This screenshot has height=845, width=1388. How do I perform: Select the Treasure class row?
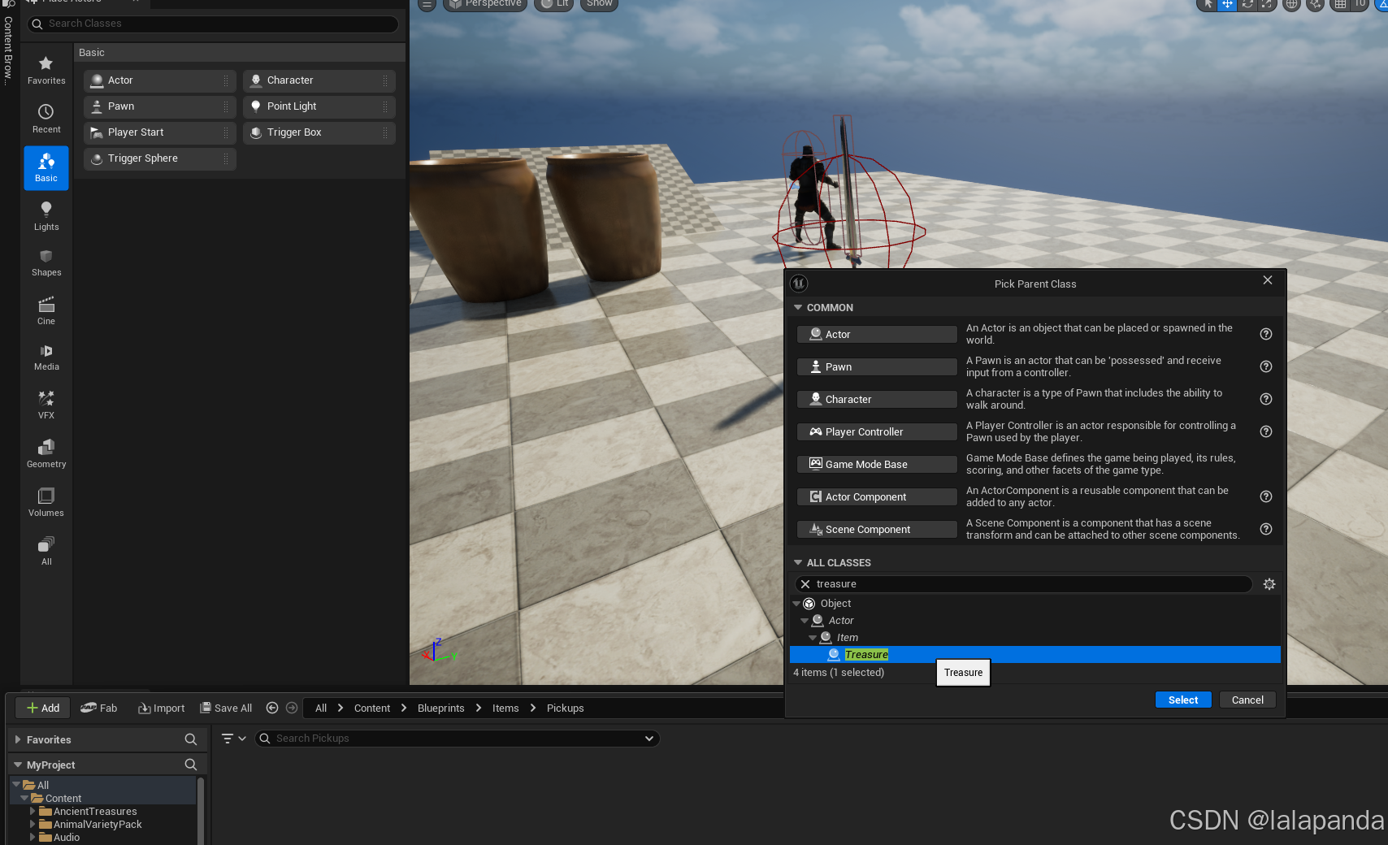1034,655
